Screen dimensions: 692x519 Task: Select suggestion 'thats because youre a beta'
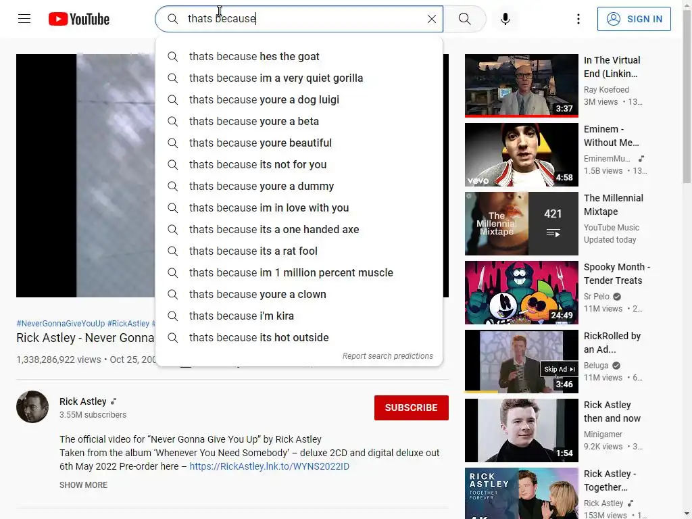[299, 122]
